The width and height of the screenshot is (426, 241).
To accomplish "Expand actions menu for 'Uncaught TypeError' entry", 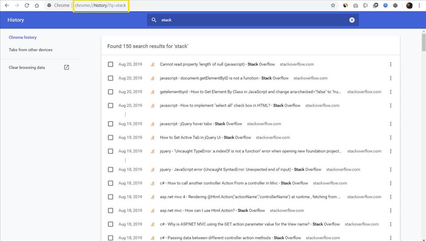I will pyautogui.click(x=390, y=151).
